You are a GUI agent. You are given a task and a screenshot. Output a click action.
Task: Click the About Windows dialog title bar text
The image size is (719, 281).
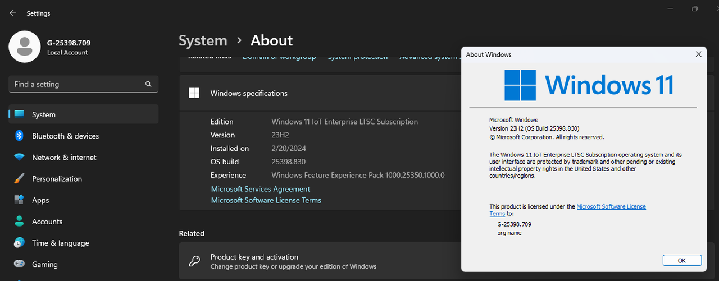pos(489,54)
